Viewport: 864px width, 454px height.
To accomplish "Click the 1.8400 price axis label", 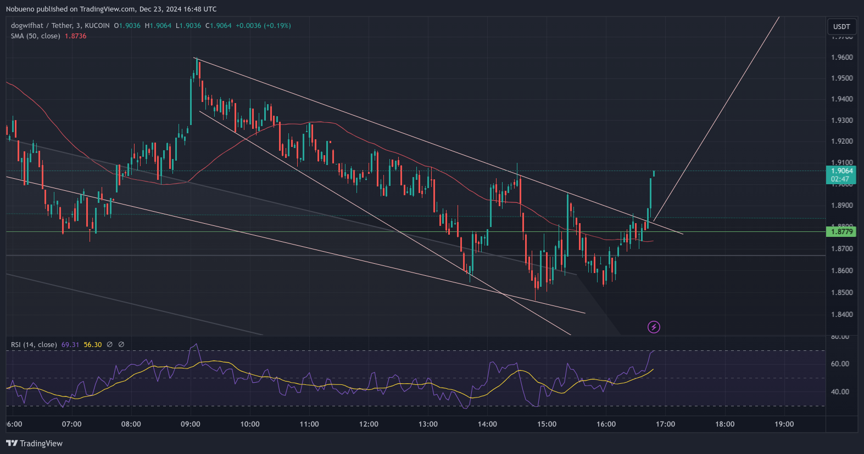I will click(x=842, y=315).
